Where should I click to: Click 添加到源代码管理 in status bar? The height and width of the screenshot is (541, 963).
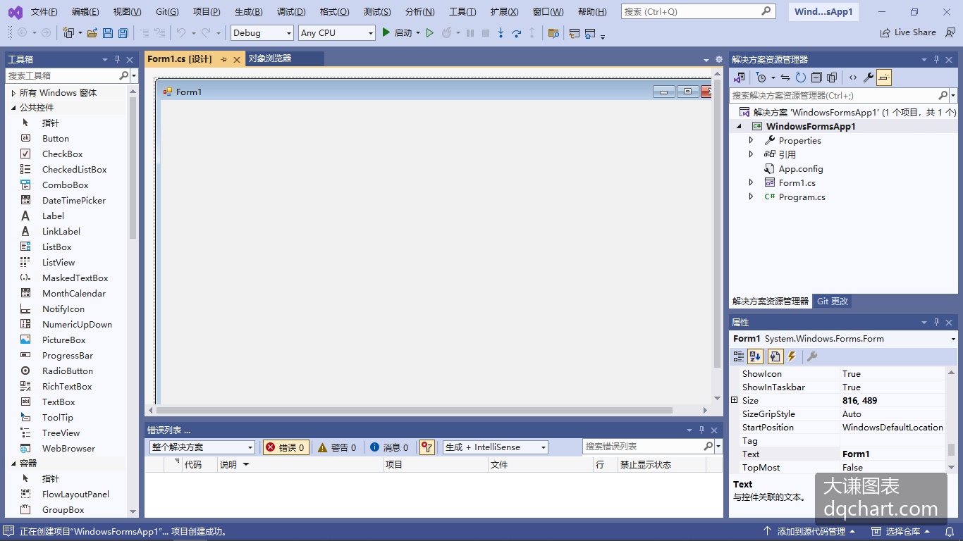pyautogui.click(x=809, y=532)
